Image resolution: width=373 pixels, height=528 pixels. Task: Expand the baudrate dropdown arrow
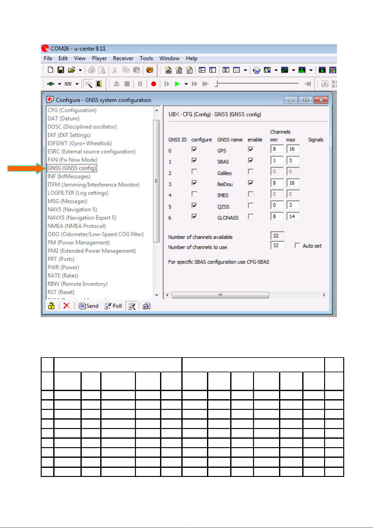77,84
